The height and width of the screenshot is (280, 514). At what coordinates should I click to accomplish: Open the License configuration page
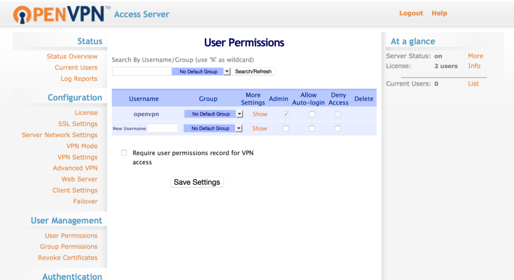86,113
